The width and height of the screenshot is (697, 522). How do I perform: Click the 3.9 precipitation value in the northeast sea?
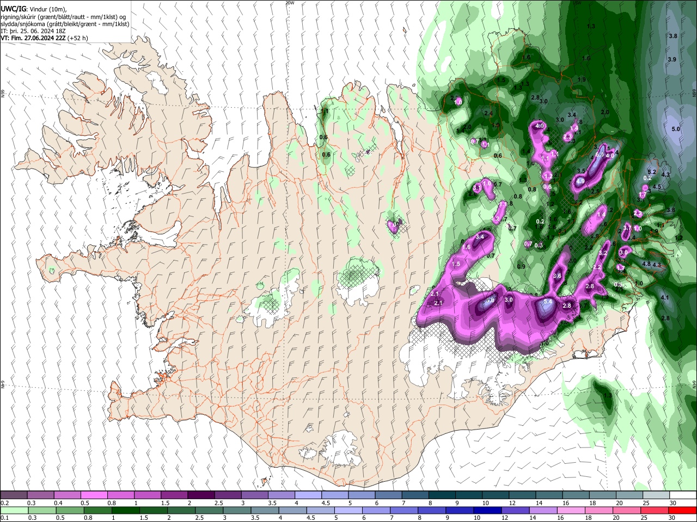pyautogui.click(x=672, y=59)
